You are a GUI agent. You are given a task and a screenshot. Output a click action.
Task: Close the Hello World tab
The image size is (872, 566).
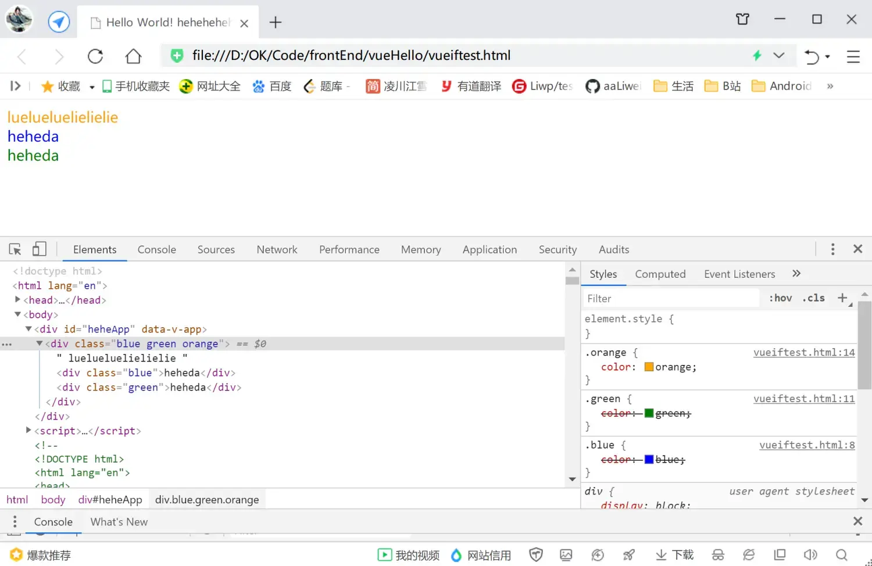click(244, 23)
